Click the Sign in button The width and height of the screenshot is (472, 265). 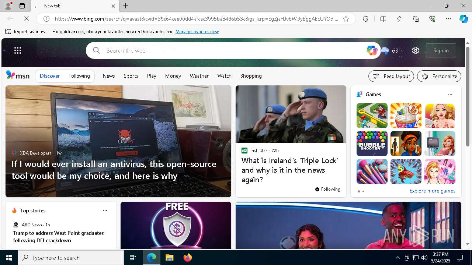pos(441,50)
